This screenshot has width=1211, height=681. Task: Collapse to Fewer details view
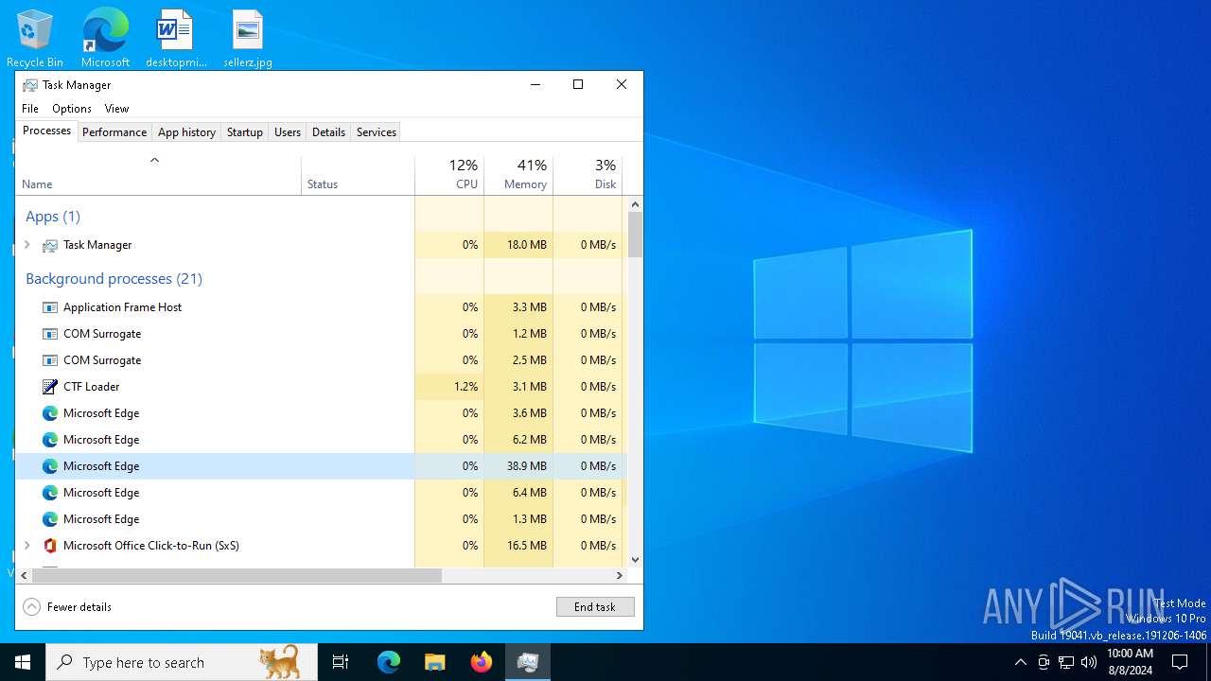click(67, 607)
